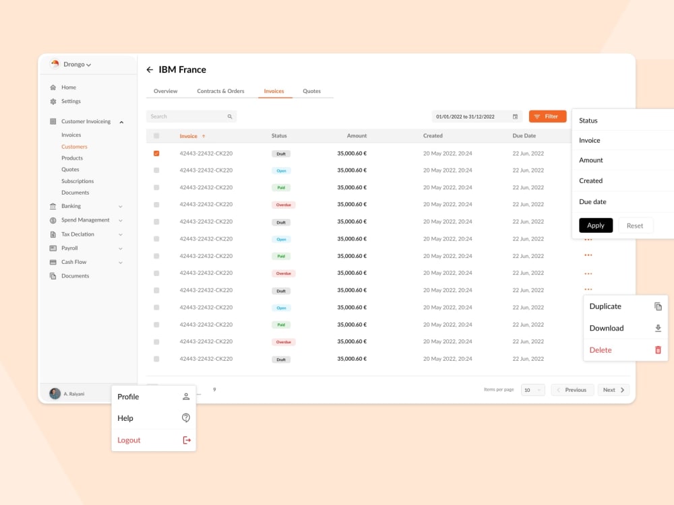Click the Spend Management icon

[53, 220]
